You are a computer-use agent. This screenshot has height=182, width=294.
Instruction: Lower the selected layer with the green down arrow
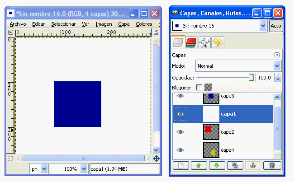[217, 166]
